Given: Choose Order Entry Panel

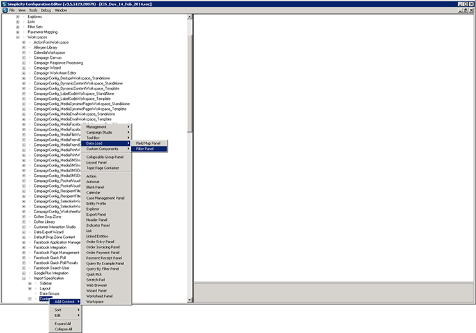Looking at the screenshot, I should [106, 242].
